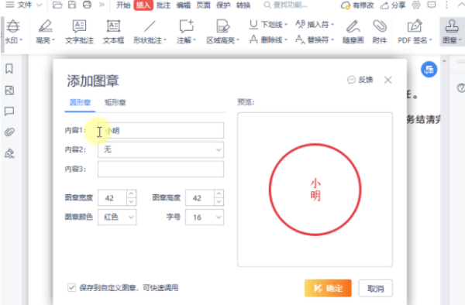Decrease the 图章宽度 value
Image resolution: width=465 pixels, height=305 pixels.
point(131,201)
